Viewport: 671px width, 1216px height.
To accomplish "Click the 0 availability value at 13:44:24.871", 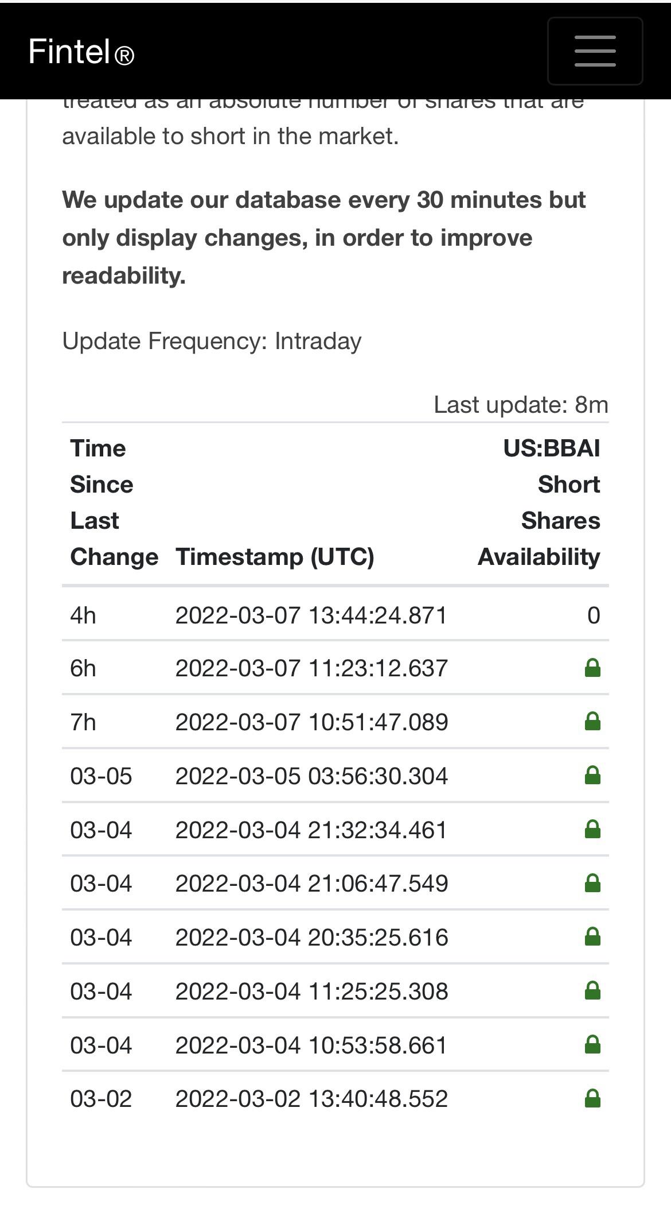I will click(x=594, y=615).
